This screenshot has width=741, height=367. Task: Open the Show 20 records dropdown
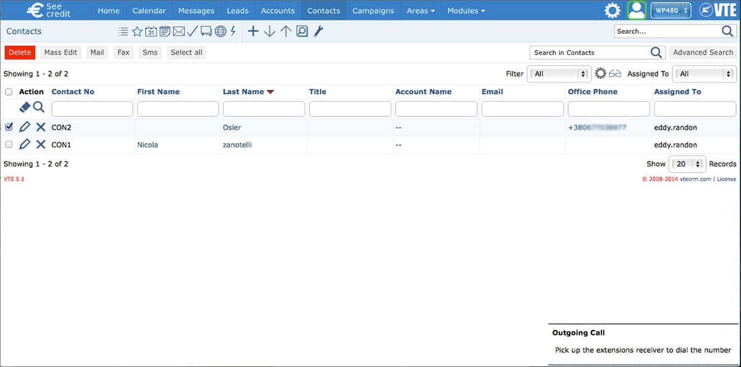pos(689,164)
